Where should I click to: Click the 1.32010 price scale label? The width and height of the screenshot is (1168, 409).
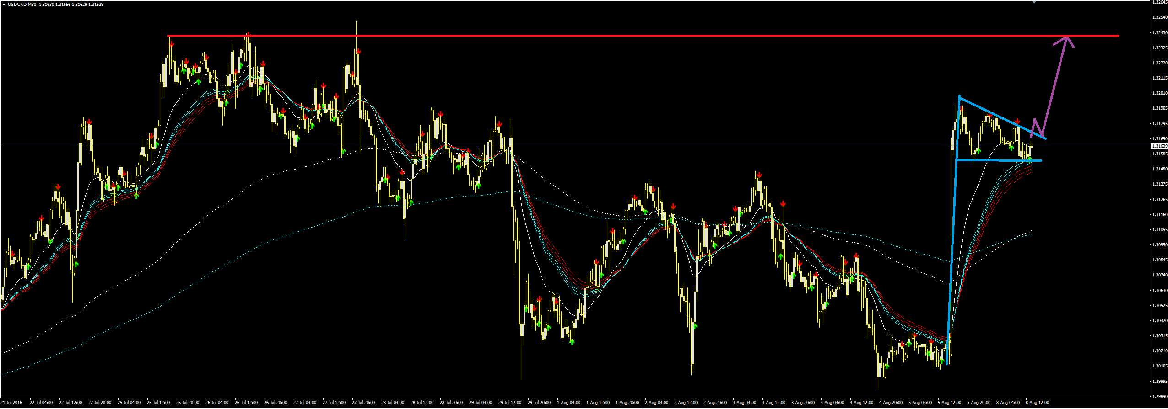point(1159,93)
